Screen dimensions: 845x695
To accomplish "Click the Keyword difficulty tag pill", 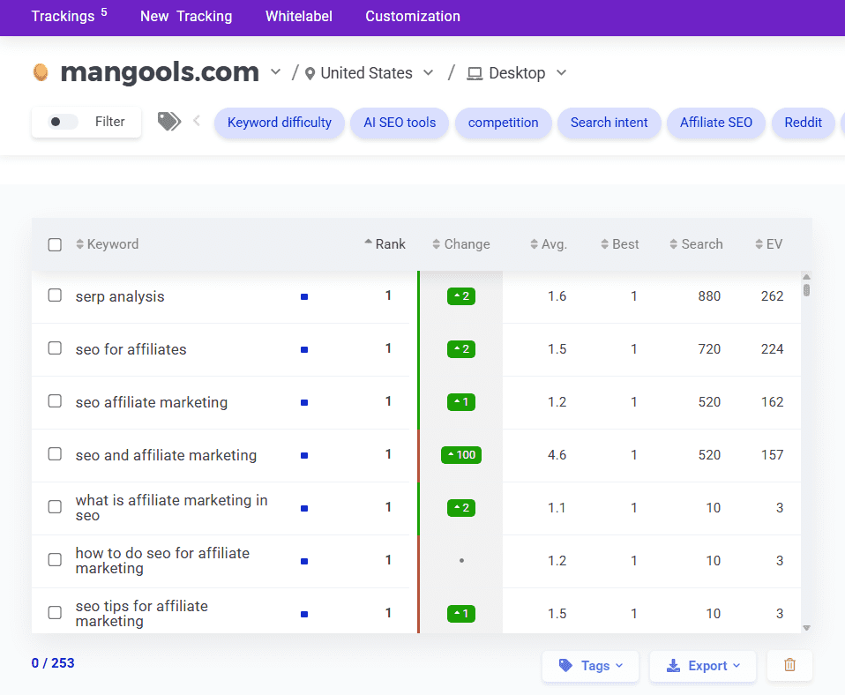I will click(x=279, y=123).
